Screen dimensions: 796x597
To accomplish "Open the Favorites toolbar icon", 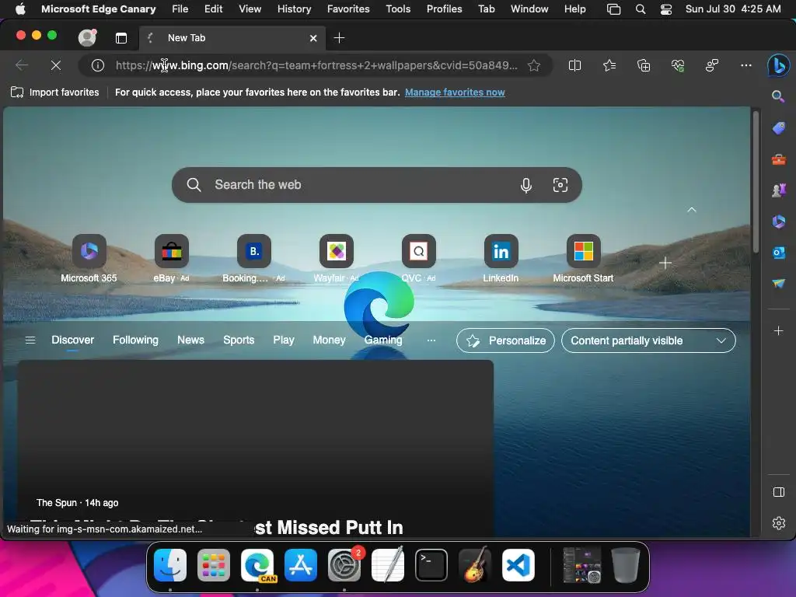I will pyautogui.click(x=609, y=65).
